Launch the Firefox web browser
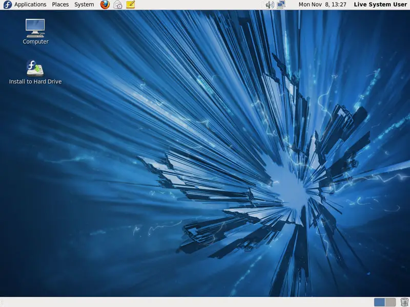The height and width of the screenshot is (307, 410). (x=105, y=5)
